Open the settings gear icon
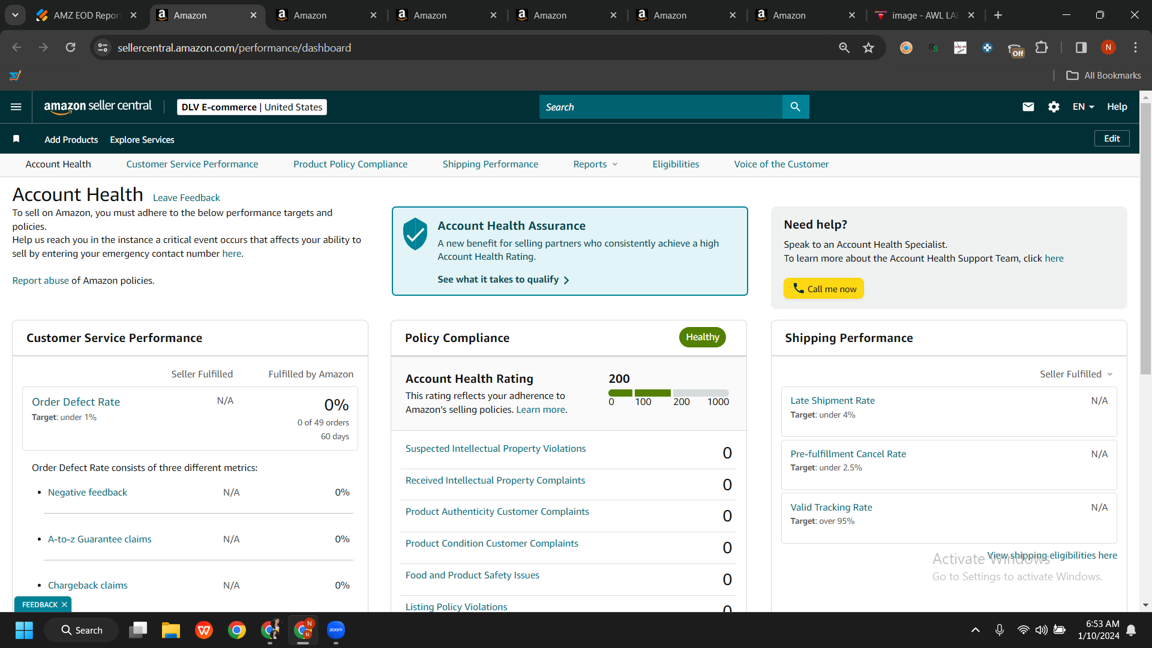 click(1054, 107)
